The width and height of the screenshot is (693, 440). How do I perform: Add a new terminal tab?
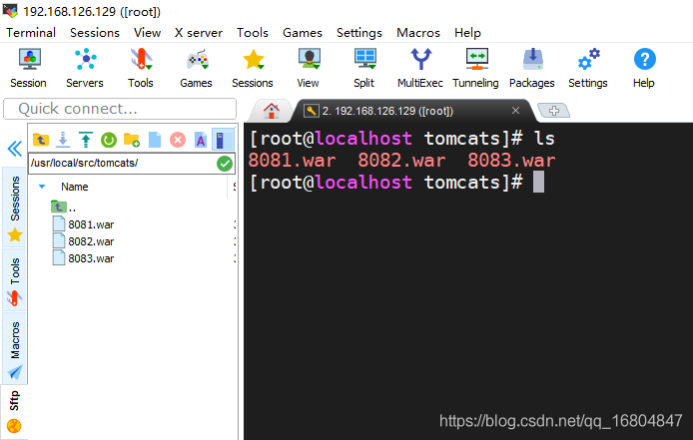[554, 111]
